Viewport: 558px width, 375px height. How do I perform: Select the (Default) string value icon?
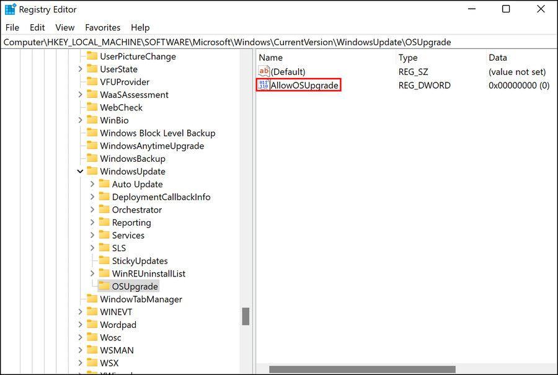(263, 71)
